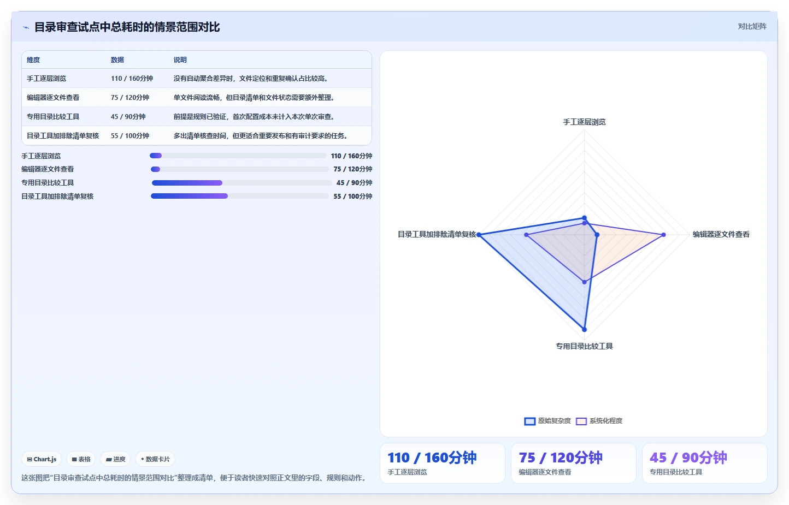Toggle the 原始复杂度 legend swatch

coord(529,421)
